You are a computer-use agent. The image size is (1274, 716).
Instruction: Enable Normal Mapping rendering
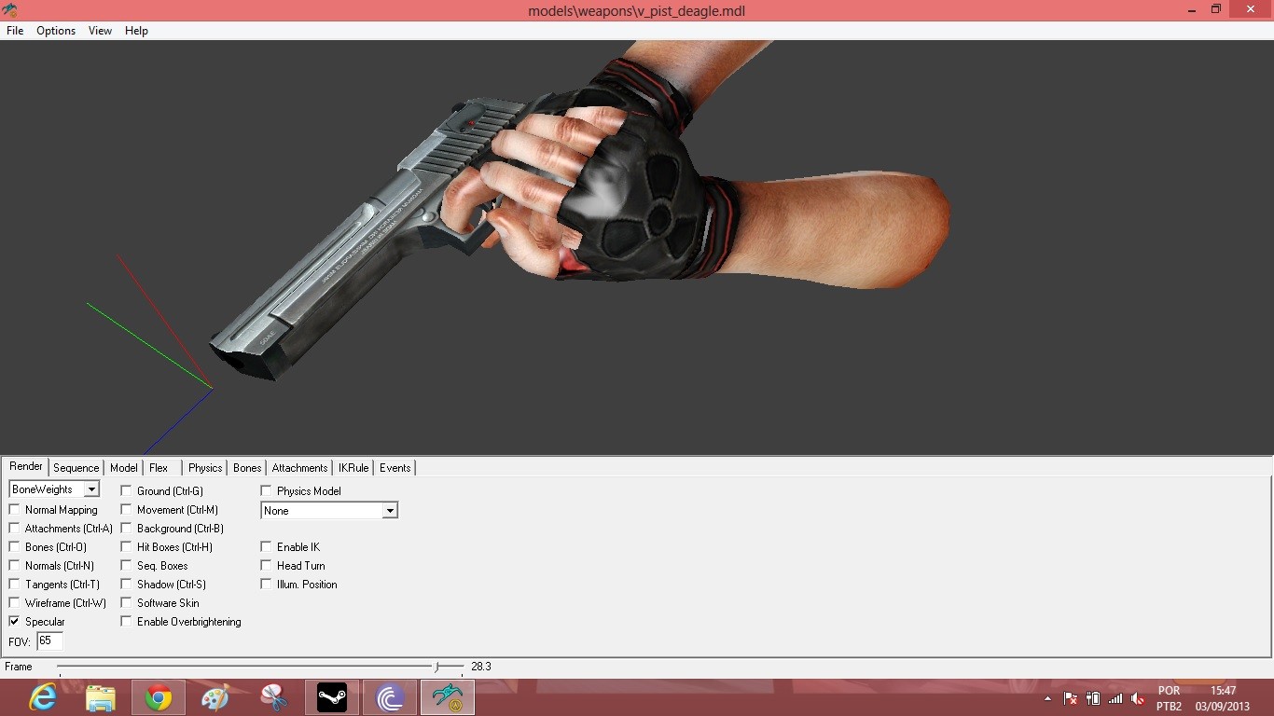(14, 509)
